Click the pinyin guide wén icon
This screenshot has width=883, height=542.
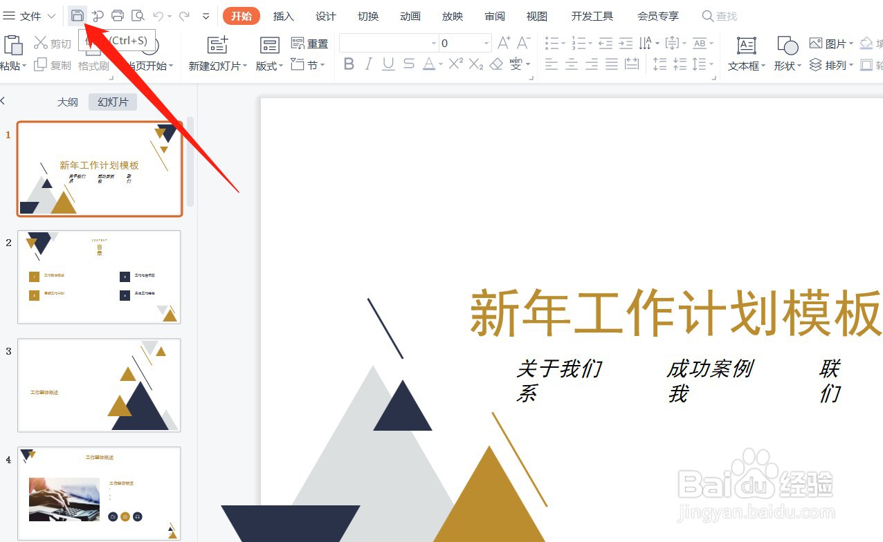click(516, 64)
